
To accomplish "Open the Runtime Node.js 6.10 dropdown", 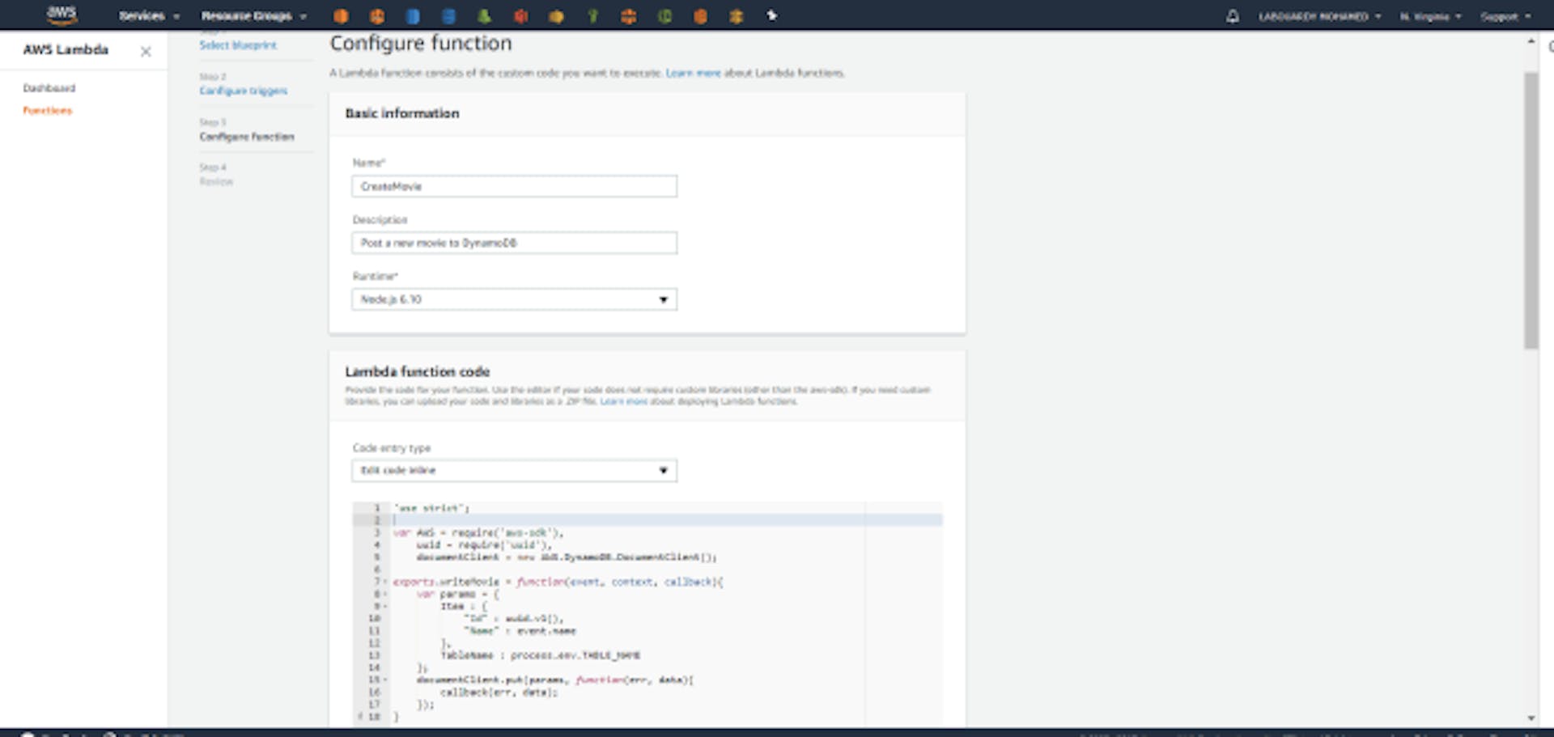I will (514, 299).
